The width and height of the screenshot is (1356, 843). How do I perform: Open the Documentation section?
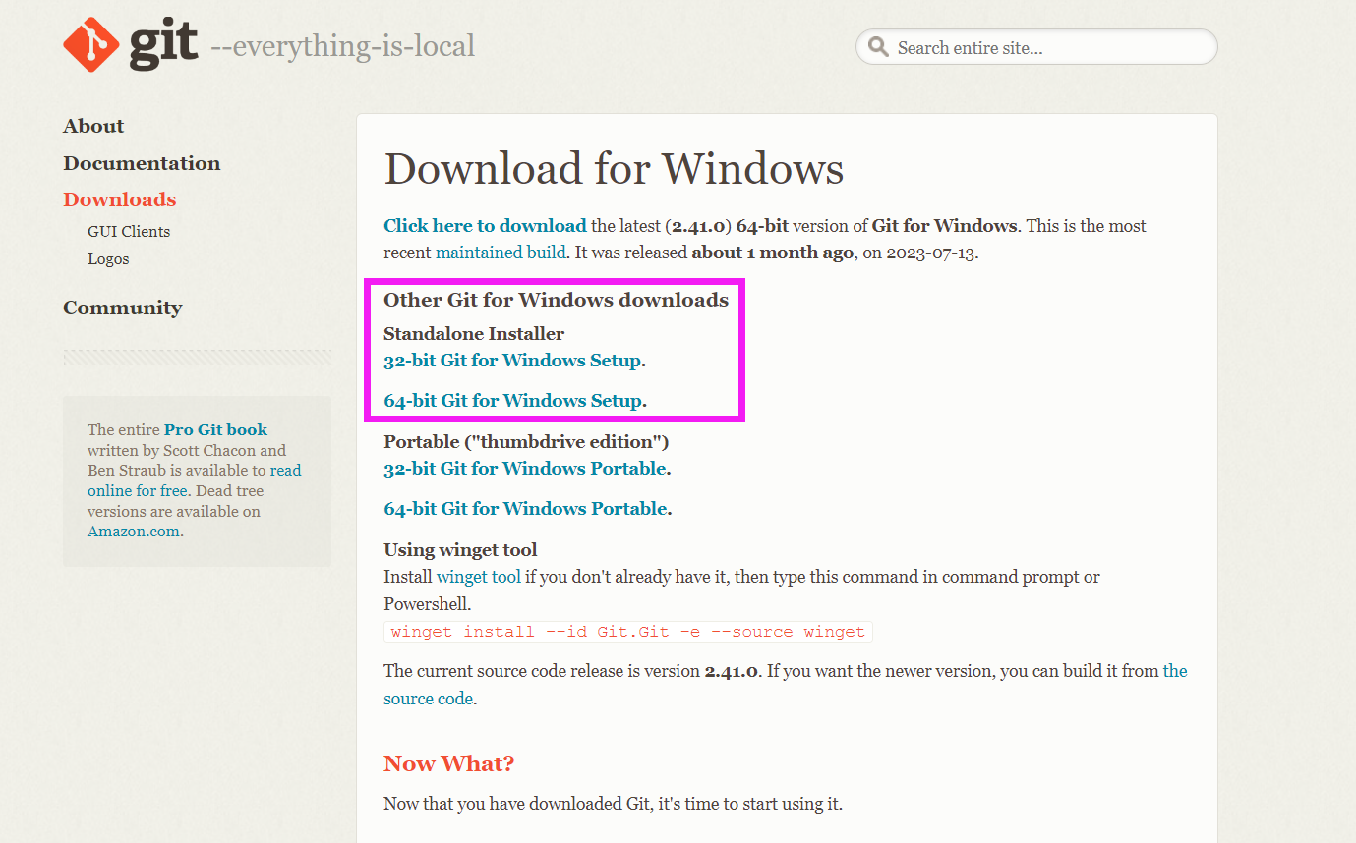tap(142, 163)
